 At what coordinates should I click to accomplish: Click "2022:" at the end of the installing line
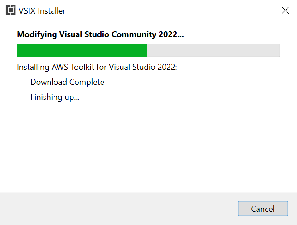coord(167,67)
